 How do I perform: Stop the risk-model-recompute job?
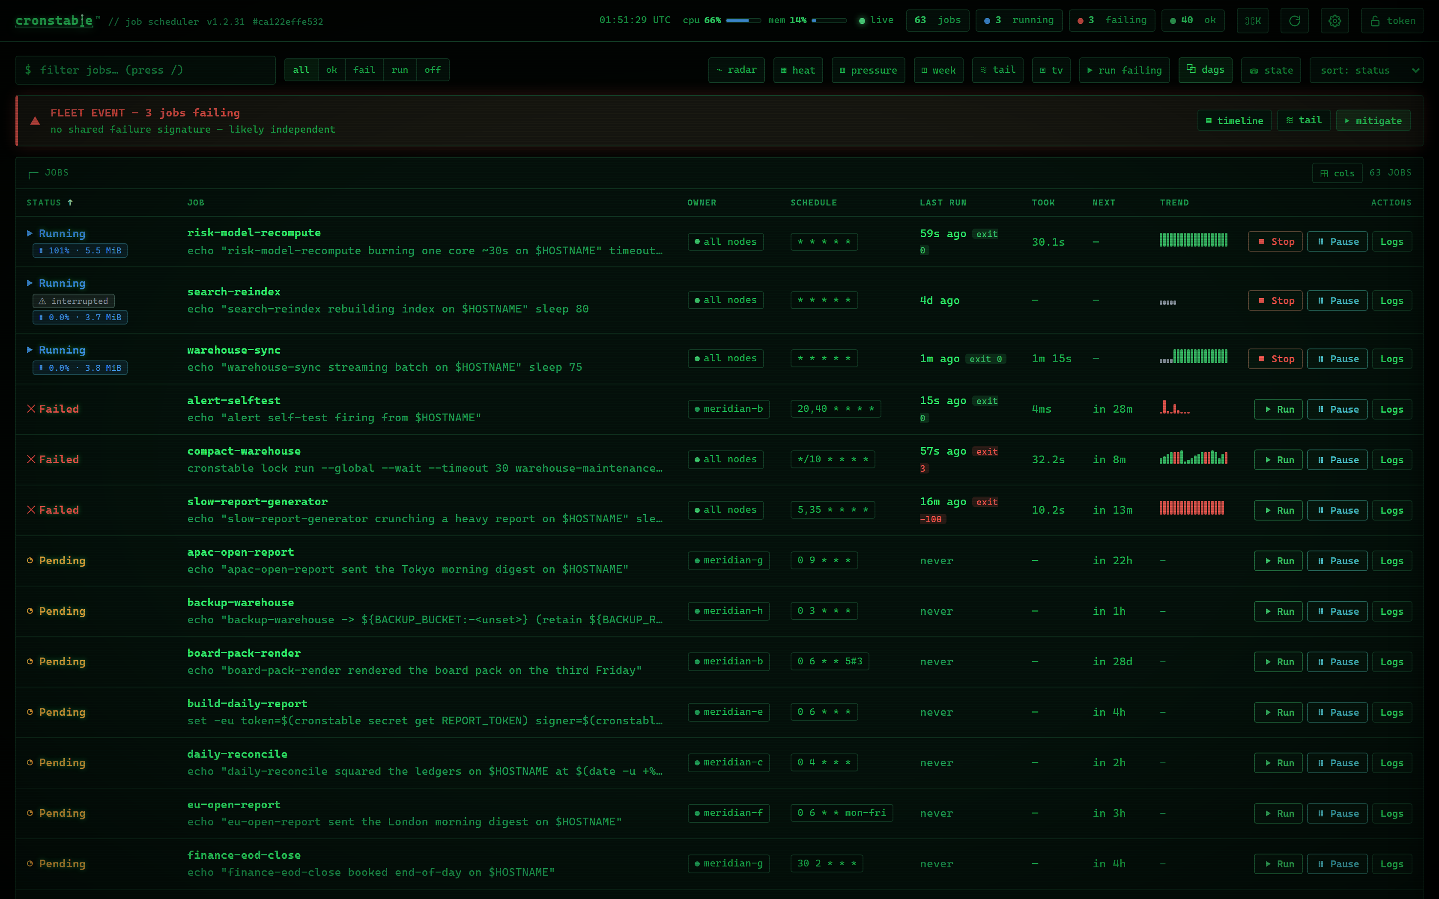point(1275,242)
